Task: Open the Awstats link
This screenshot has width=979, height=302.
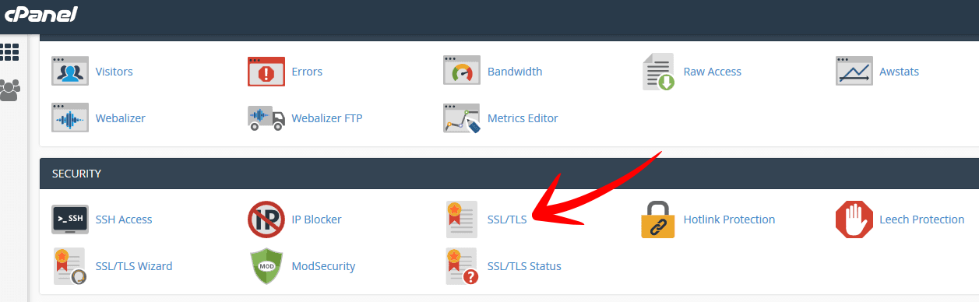Action: pos(900,72)
